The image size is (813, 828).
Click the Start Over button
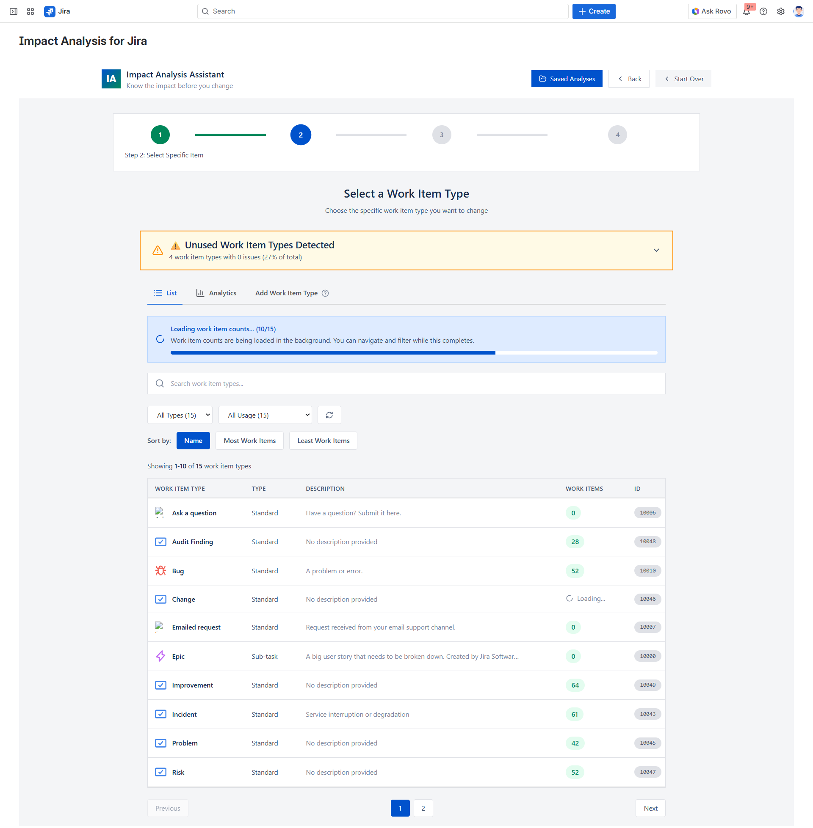(683, 79)
